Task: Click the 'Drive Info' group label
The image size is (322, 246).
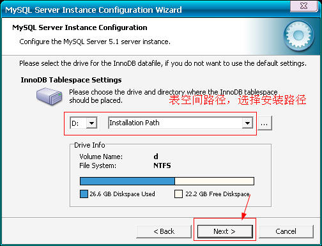Action: (89, 145)
